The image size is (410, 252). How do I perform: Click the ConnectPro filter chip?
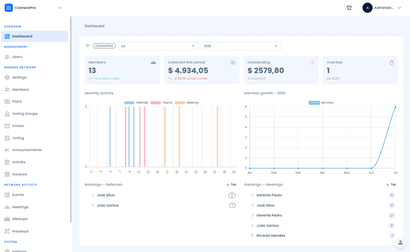point(104,46)
